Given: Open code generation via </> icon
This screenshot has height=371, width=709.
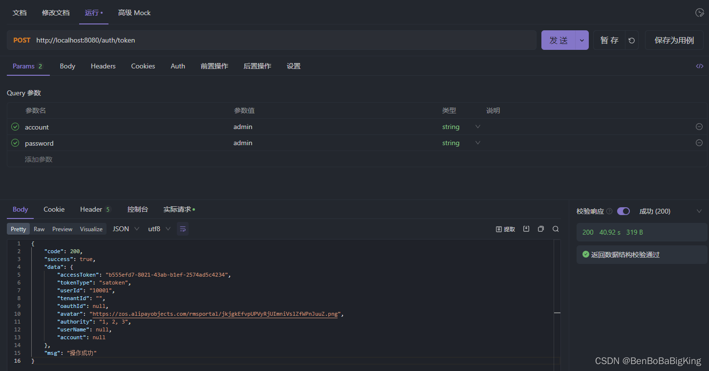Looking at the screenshot, I should (699, 65).
